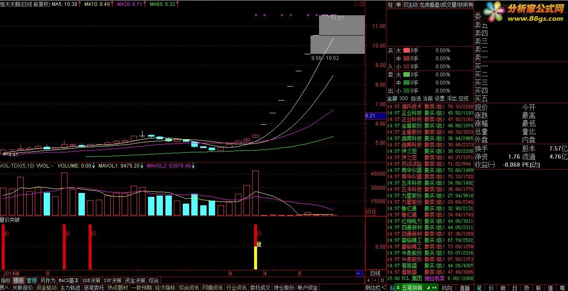The height and width of the screenshot is (291, 568).
Task: Open the 关联报价 tab
Action: pos(22,288)
